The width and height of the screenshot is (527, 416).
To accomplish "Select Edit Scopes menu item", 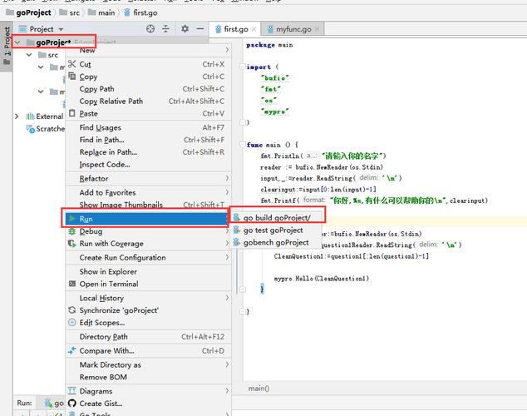I will coord(148,323).
